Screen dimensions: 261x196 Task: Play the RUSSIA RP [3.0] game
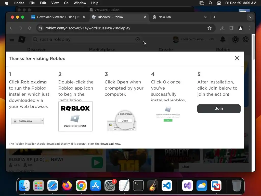[97, 163]
